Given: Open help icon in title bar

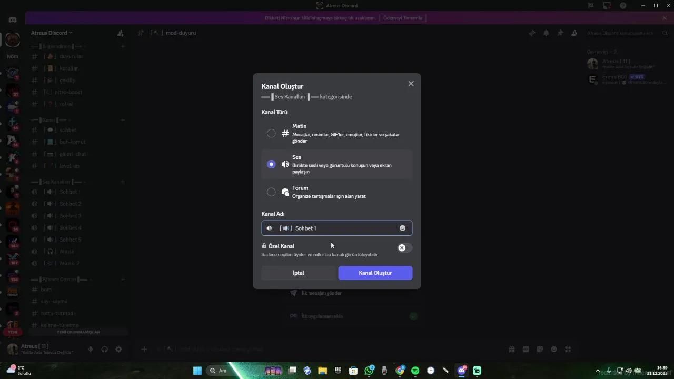Looking at the screenshot, I should point(623,6).
